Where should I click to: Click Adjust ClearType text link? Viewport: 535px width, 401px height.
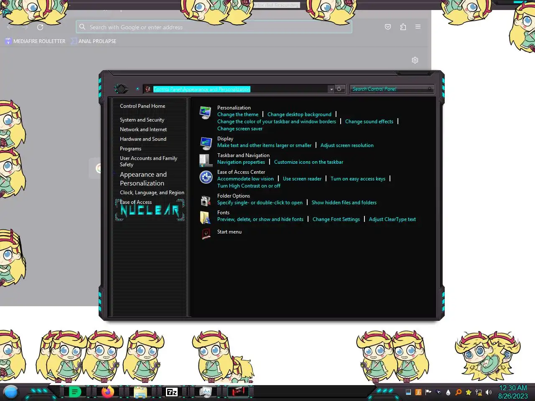click(392, 219)
